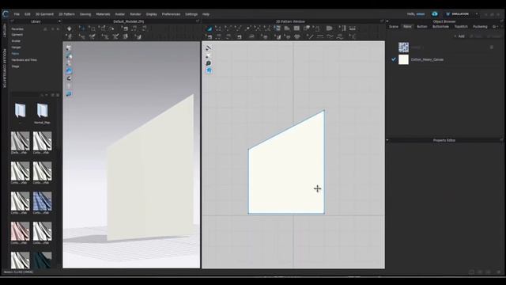Collapse the Object Browser panel header arrow
Image resolution: width=506 pixels, height=285 pixels.
(x=387, y=21)
